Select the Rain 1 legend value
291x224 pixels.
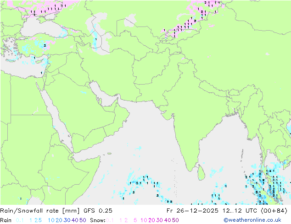point(31,220)
